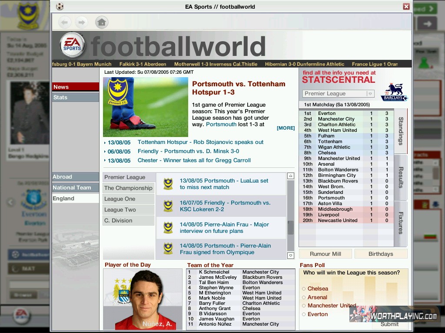Select Arsenal in the Fans Poll
The height and width of the screenshot is (333, 445).
[304, 297]
